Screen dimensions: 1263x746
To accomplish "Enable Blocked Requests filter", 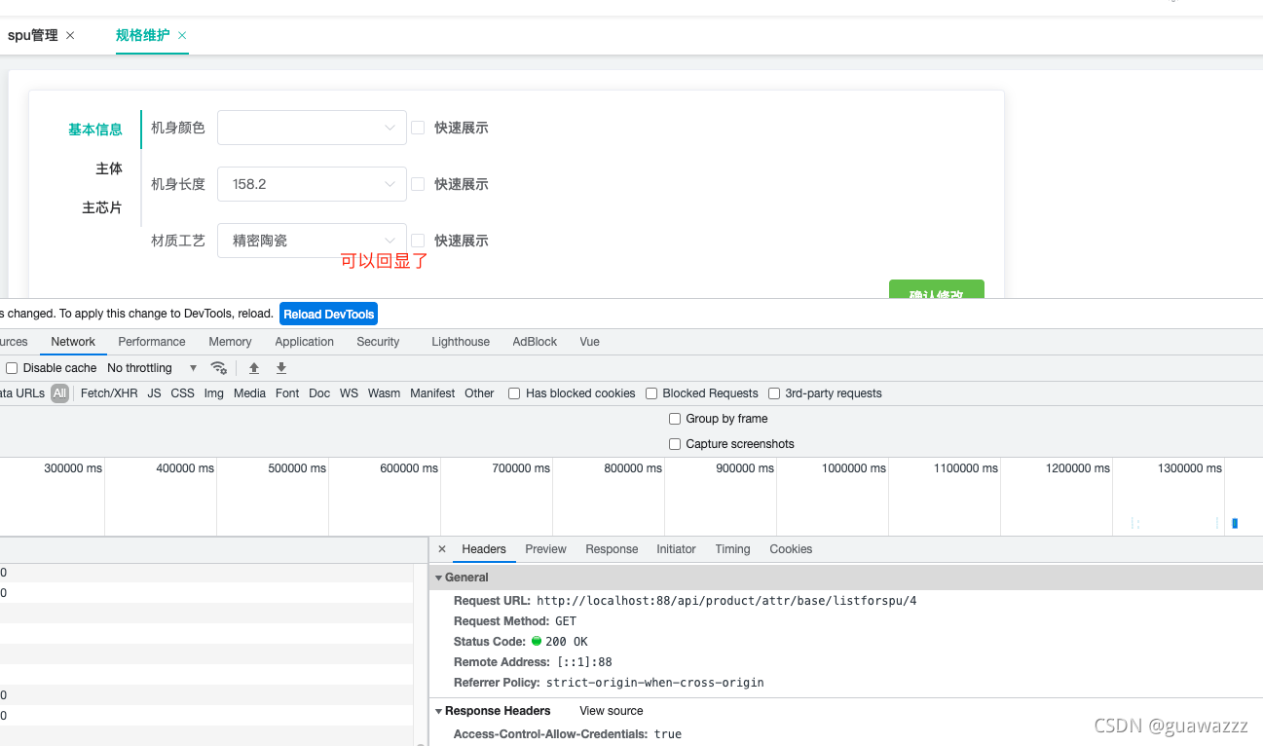I will [x=651, y=393].
